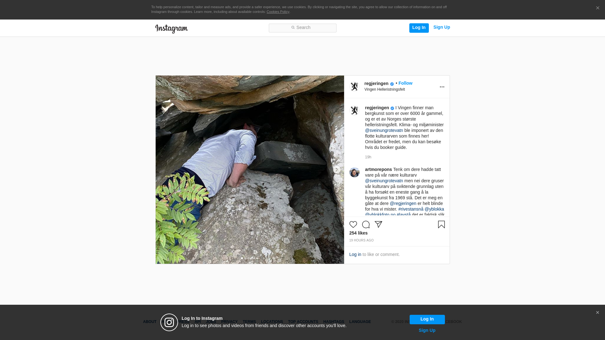The width and height of the screenshot is (605, 340).
Task: Click the 19 HOURS AGO timestamp
Action: pos(361,241)
